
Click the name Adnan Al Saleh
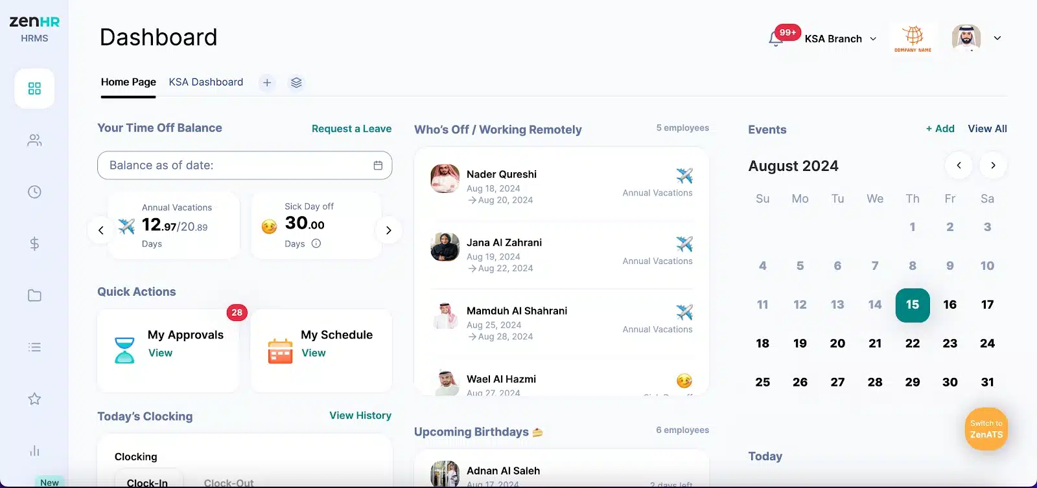503,471
